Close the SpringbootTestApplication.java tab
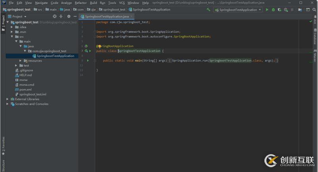Screen dimensions: 318x172 [132, 16]
